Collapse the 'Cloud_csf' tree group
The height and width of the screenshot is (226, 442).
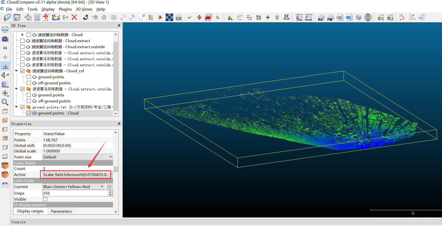[16, 71]
